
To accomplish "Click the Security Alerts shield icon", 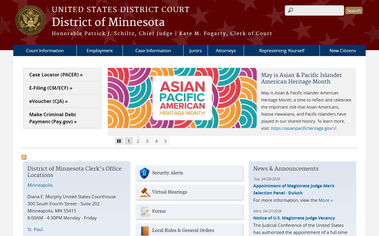I will (x=144, y=173).
